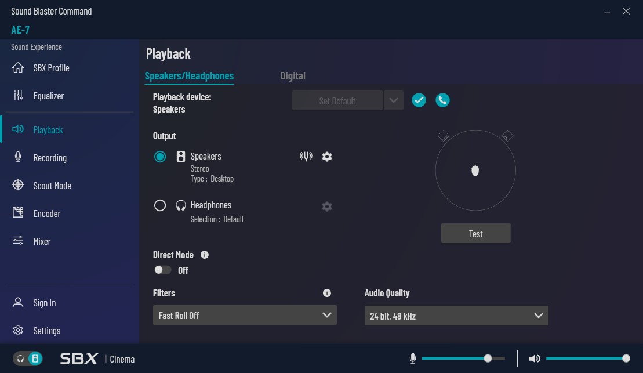Screen dimensions: 643x373
Task: Open the Audio Quality 24 bit dropdown
Action: (x=456, y=316)
